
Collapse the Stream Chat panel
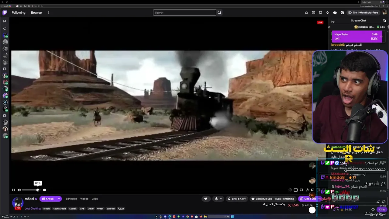coord(333,21)
